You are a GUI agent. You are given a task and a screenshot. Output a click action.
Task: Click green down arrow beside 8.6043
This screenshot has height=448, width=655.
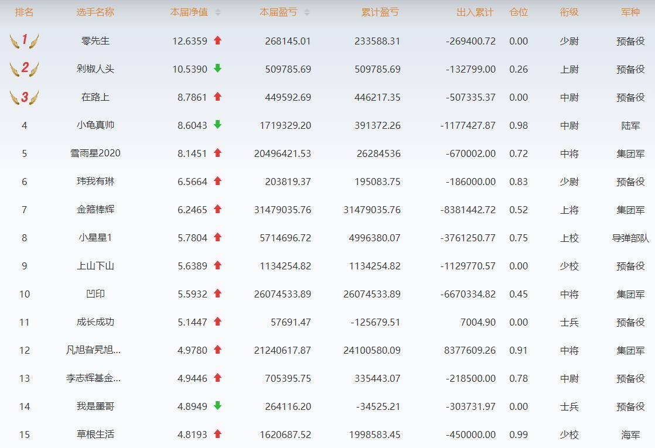click(x=217, y=125)
